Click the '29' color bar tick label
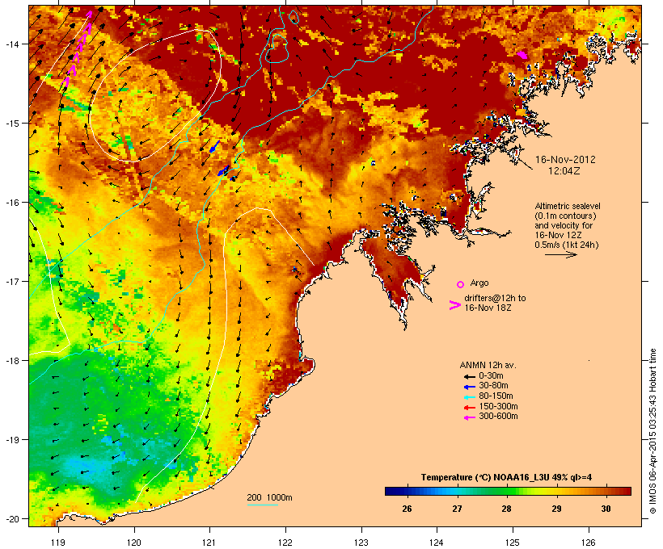663x549 pixels. [556, 509]
